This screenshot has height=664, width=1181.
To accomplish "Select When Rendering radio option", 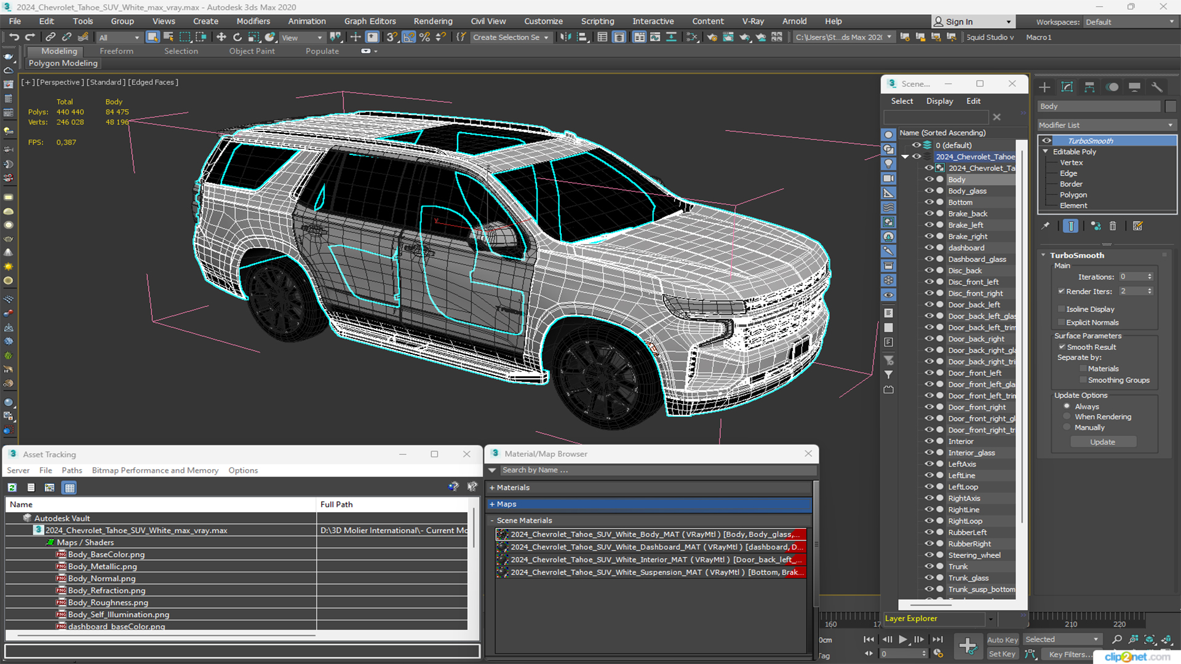I will 1067,417.
